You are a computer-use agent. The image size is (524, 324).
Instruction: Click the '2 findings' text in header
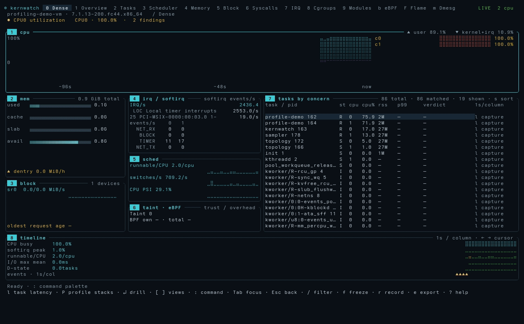tap(149, 20)
